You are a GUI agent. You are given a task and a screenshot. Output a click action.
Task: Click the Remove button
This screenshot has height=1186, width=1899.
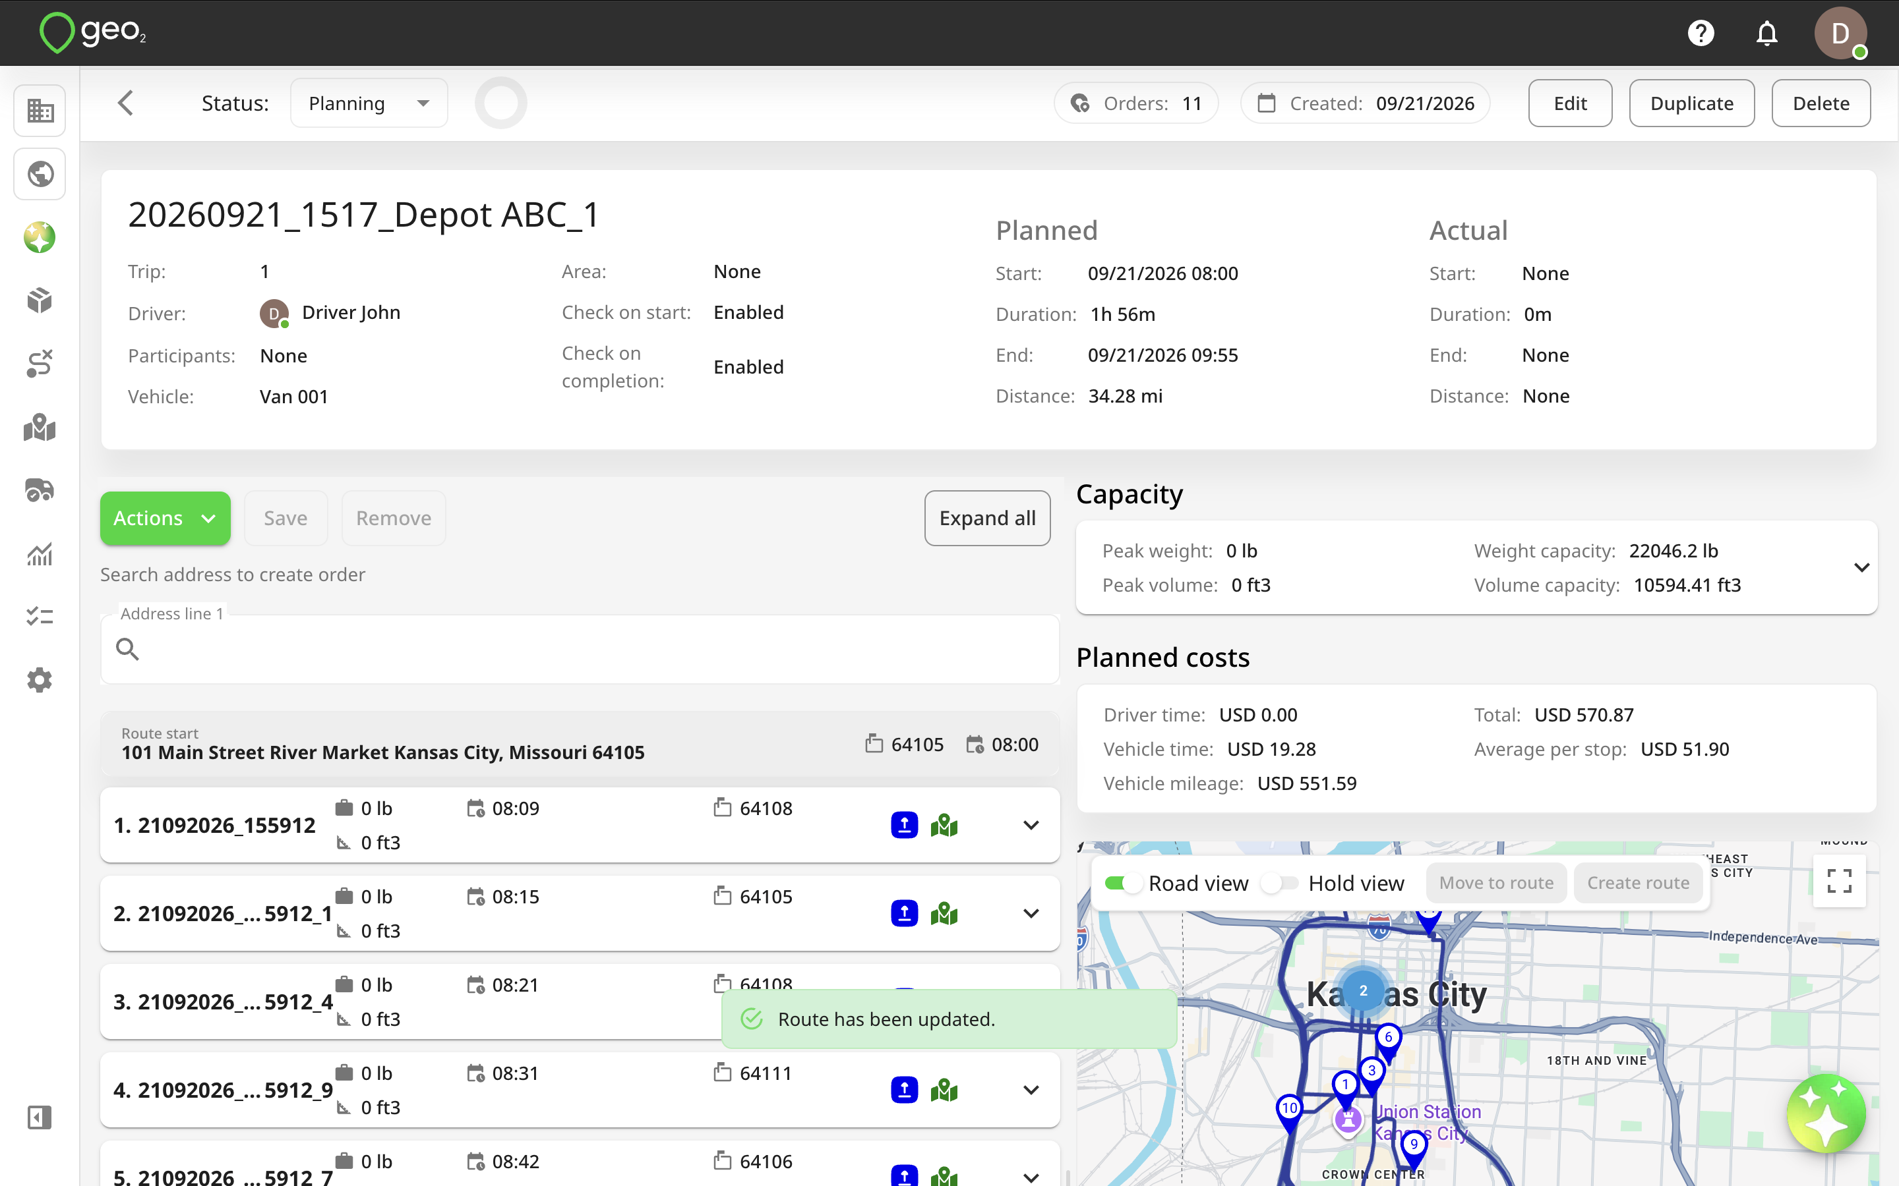coord(394,519)
